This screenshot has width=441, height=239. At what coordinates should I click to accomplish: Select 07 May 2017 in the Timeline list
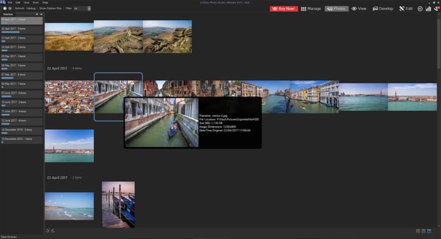click(x=22, y=75)
